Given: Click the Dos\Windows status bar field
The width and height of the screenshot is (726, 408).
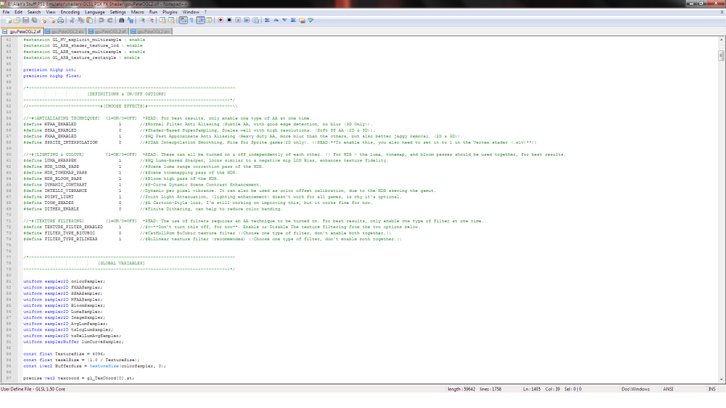Looking at the screenshot, I should pyautogui.click(x=635, y=389).
